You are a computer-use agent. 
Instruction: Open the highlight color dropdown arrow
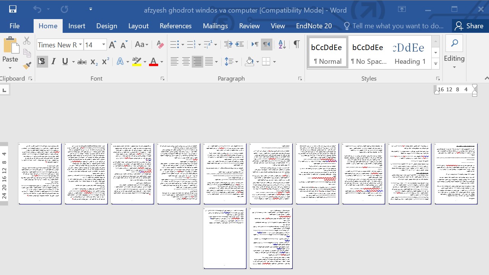coord(145,61)
